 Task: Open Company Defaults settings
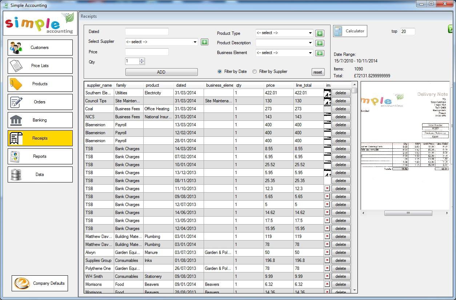pyautogui.click(x=40, y=283)
